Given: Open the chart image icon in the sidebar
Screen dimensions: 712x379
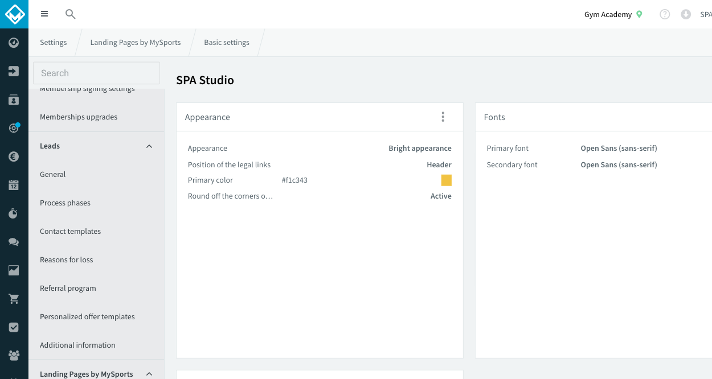Looking at the screenshot, I should [x=14, y=270].
